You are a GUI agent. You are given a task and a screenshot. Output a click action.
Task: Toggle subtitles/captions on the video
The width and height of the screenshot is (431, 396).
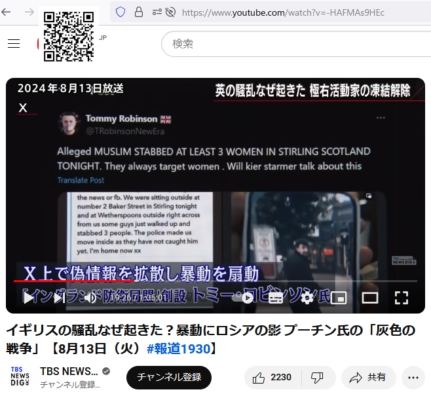point(276,298)
